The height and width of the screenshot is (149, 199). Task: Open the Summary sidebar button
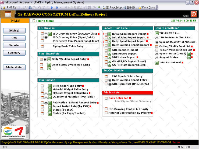[x=14, y=53]
